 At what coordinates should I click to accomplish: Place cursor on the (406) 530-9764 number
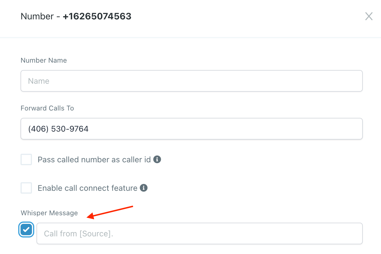pos(58,129)
